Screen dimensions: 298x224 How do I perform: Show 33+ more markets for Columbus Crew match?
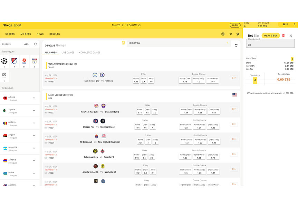pos(234,154)
